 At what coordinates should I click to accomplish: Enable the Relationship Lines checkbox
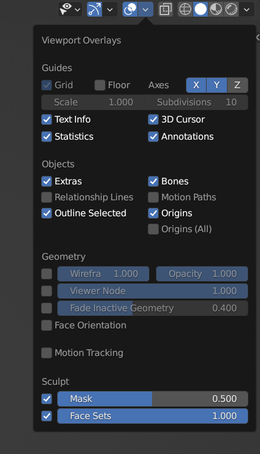click(x=47, y=197)
